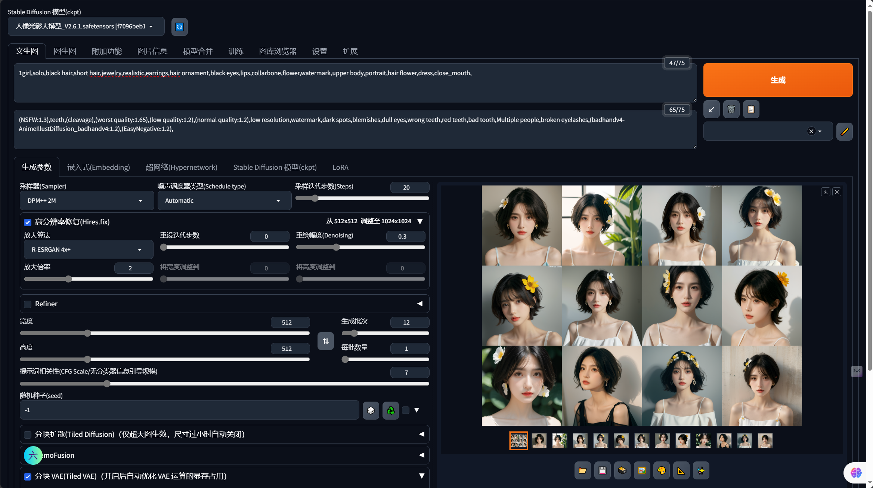The image size is (873, 488).
Task: Select the grid thumbnail in gallery strip
Action: click(518, 441)
